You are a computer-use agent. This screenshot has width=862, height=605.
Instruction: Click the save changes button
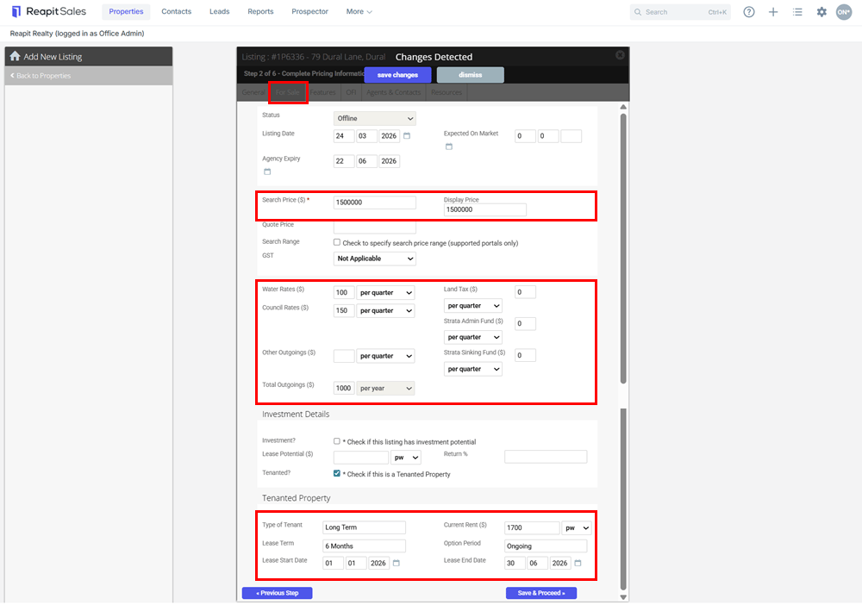click(x=397, y=75)
